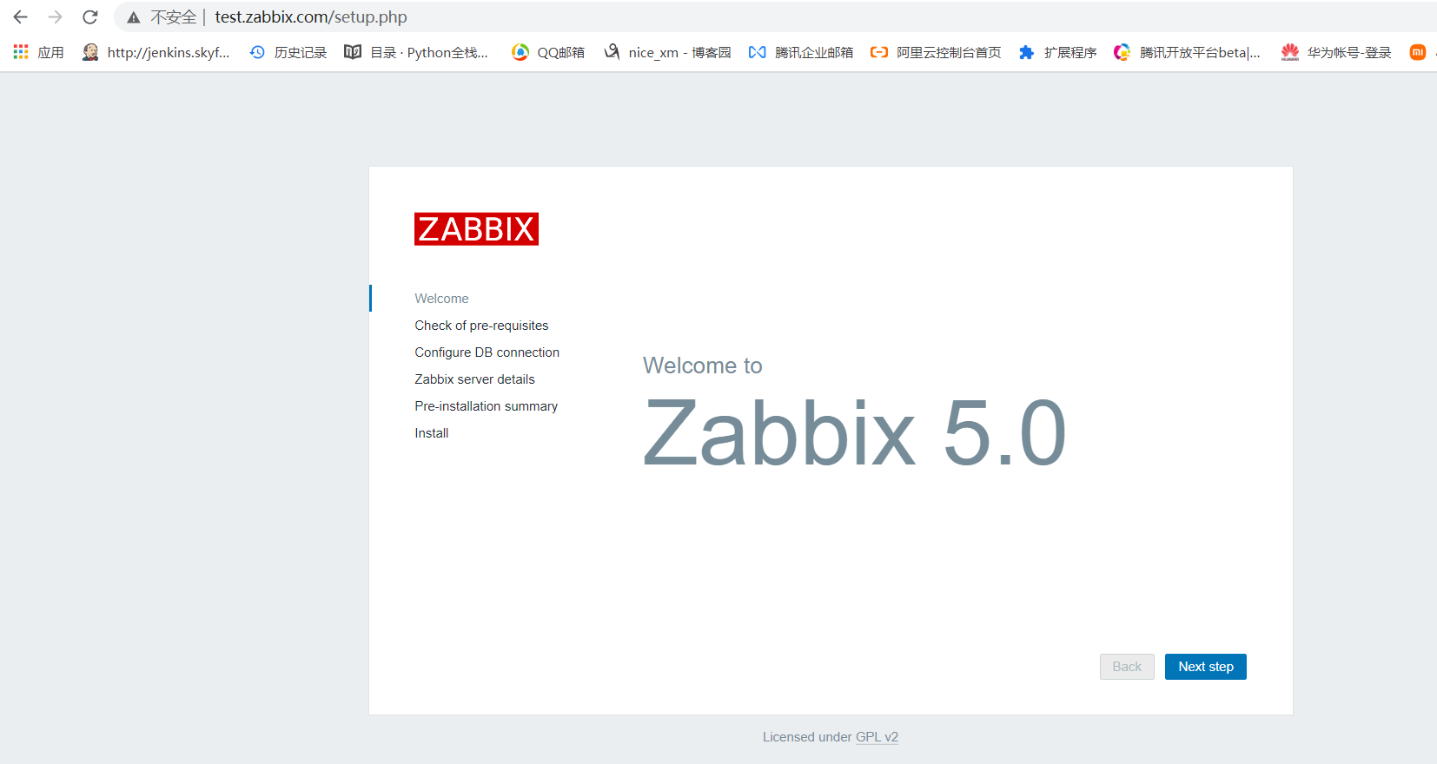Select Check of pre-requisites step
Viewport: 1437px width, 764px height.
pos(481,326)
